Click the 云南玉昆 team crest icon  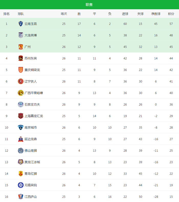click(x=20, y=24)
